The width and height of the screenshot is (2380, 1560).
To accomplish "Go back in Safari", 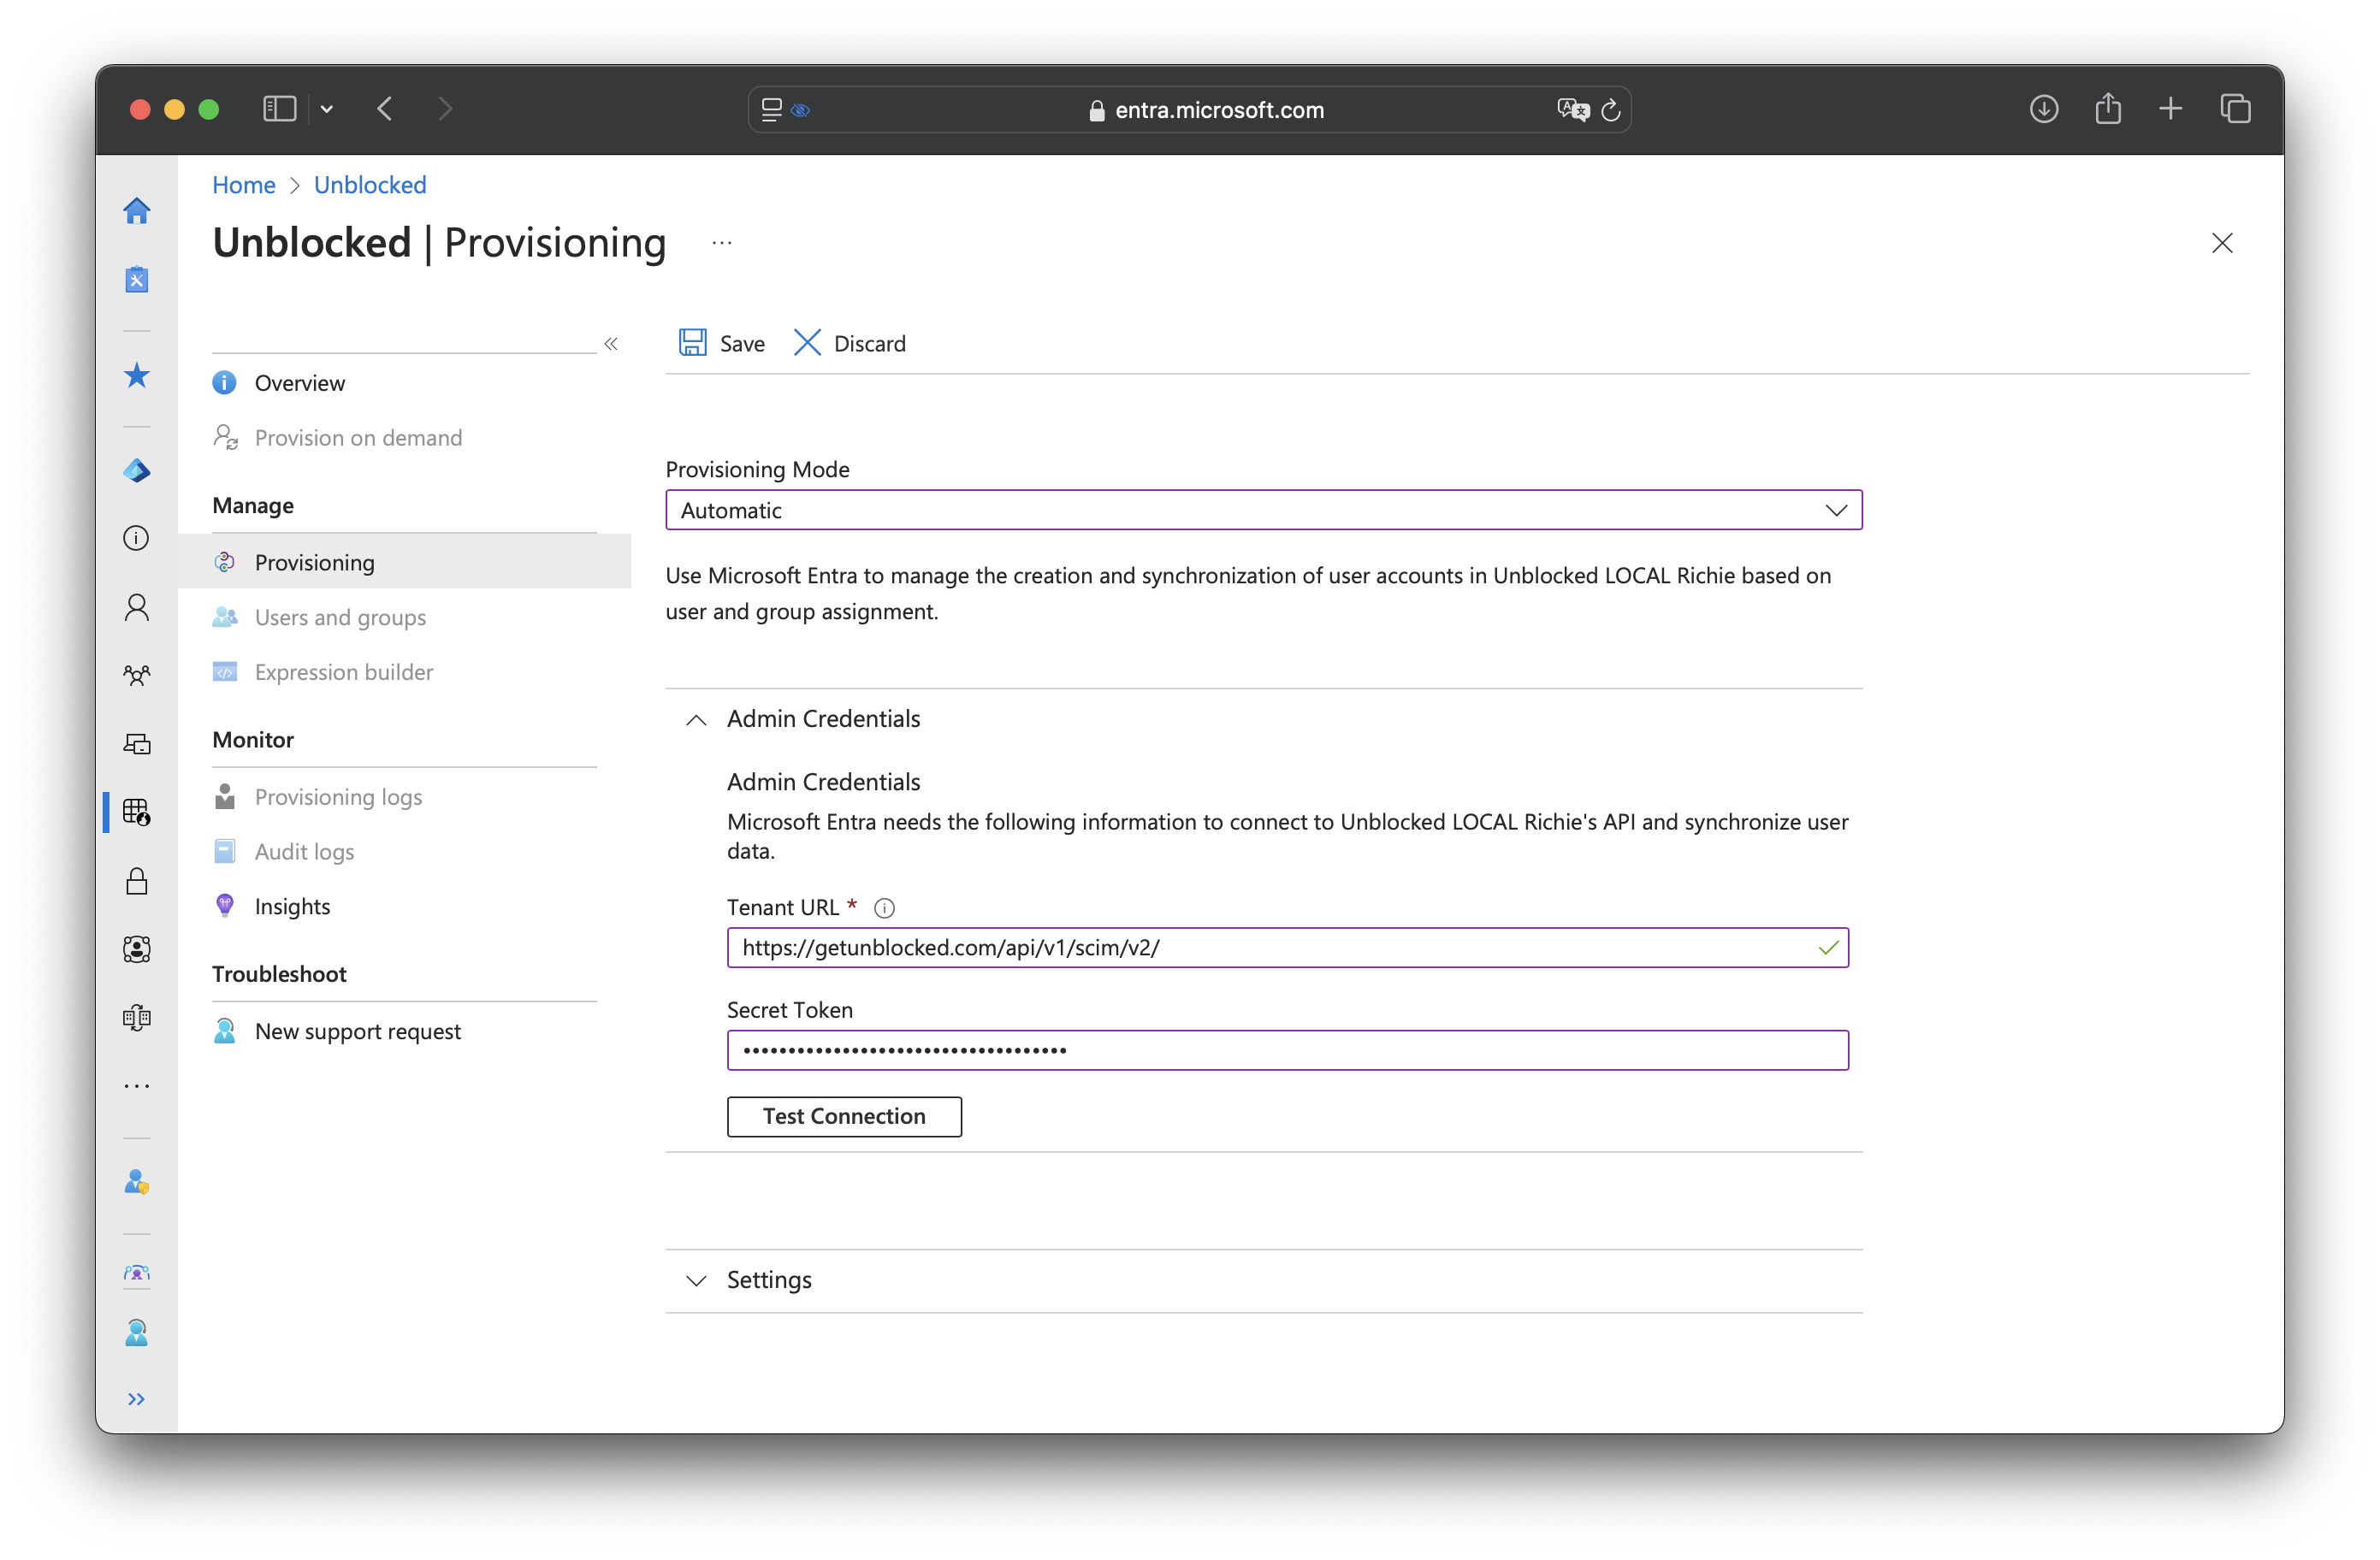I will click(385, 109).
